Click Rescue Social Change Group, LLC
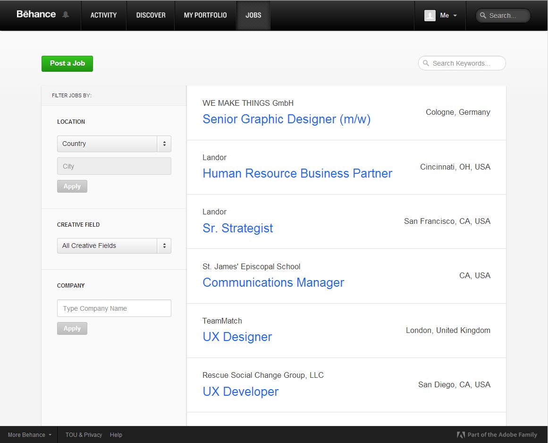The image size is (548, 443). (263, 375)
